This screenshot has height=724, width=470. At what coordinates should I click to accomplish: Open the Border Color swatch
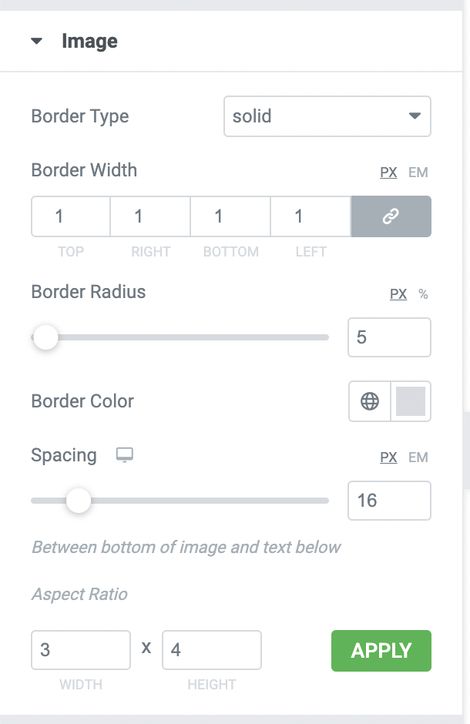click(411, 401)
